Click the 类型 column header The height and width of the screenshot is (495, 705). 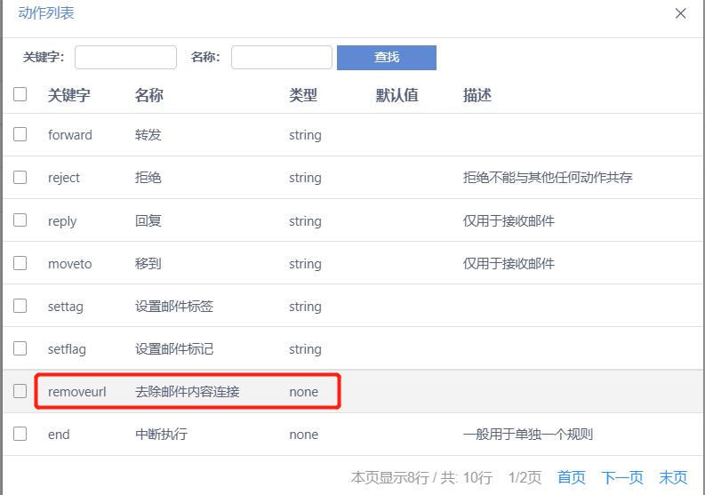(x=303, y=95)
